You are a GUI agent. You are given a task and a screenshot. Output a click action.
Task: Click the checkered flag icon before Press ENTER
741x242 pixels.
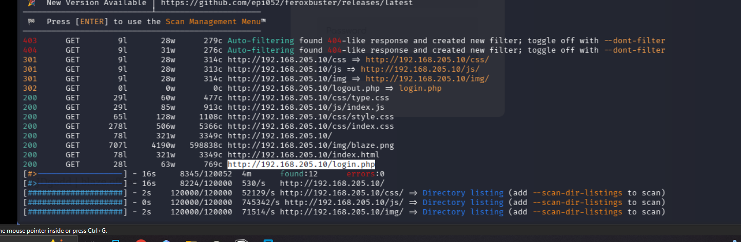tap(31, 22)
